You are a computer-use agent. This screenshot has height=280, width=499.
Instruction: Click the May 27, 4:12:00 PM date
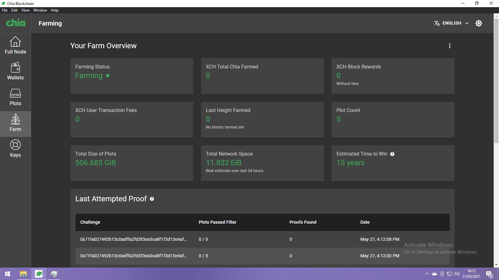coord(380,256)
